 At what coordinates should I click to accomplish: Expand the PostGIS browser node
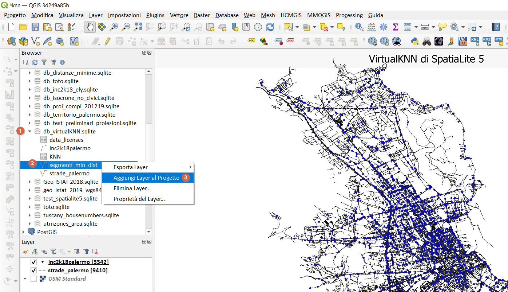pyautogui.click(x=24, y=232)
